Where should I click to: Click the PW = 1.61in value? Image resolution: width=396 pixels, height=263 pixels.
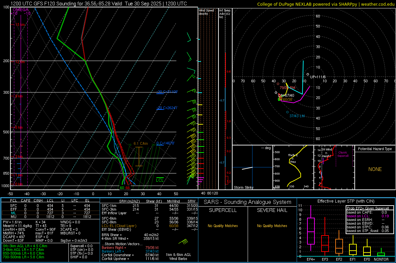coord(12,222)
